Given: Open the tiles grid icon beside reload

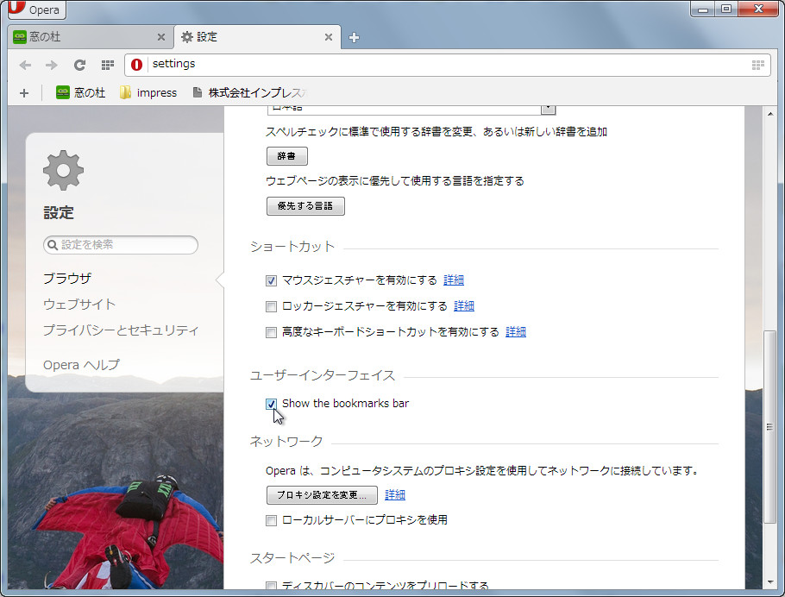Looking at the screenshot, I should point(107,65).
